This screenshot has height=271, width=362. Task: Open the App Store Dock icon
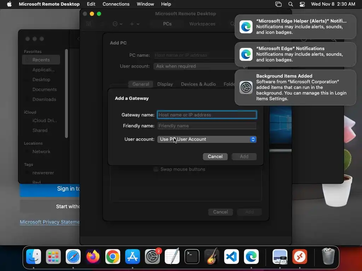(x=133, y=256)
